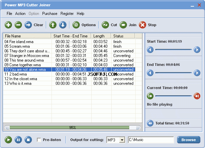The height and width of the screenshot is (148, 205).
Task: Set end point with red marker icon
Action: pos(197,96)
